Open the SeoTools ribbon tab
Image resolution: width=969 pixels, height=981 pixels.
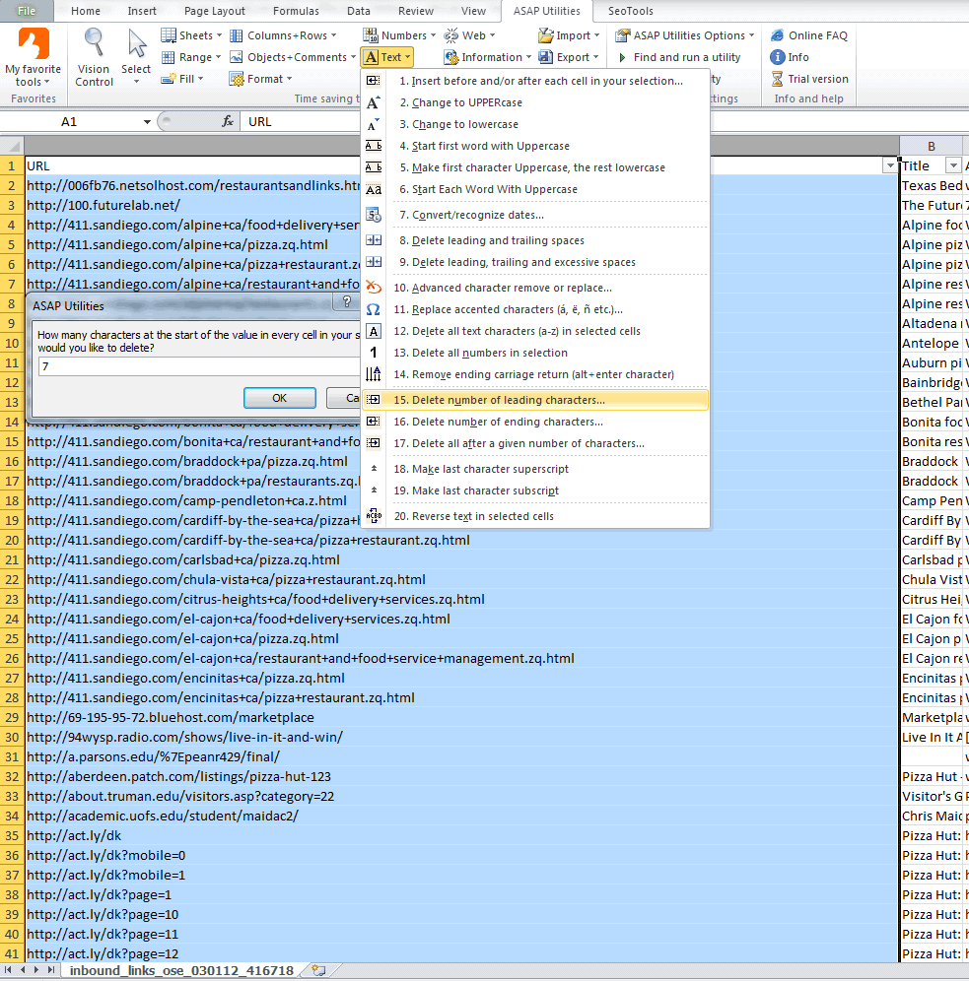[x=630, y=11]
